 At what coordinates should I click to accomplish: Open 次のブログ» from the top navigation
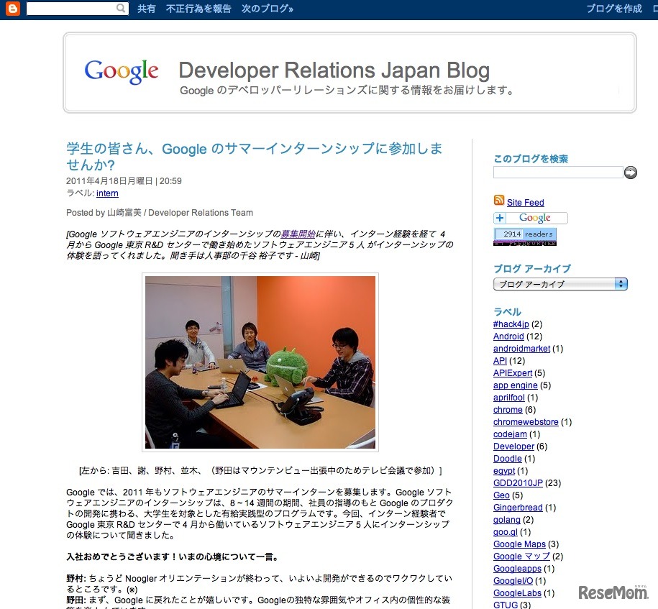[267, 9]
